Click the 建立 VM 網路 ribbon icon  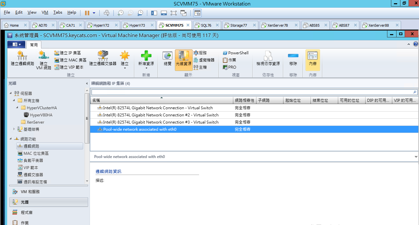pyautogui.click(x=44, y=60)
